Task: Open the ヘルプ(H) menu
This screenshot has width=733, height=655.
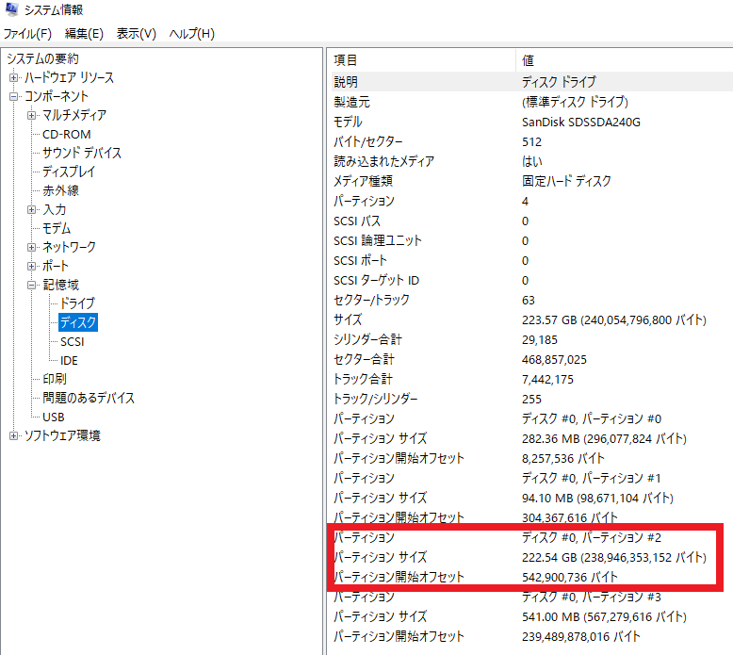Action: tap(191, 34)
